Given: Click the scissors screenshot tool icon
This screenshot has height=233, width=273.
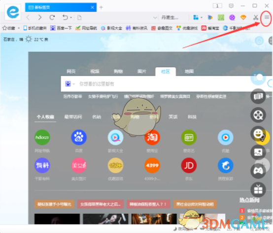Looking at the screenshot, I should [x=256, y=17].
